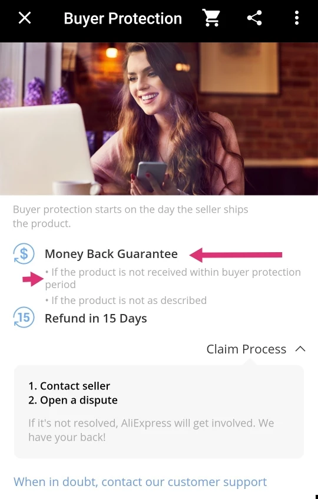Image resolution: width=318 pixels, height=499 pixels.
Task: Select the Refund in 15 Days heading
Action: coord(96,318)
